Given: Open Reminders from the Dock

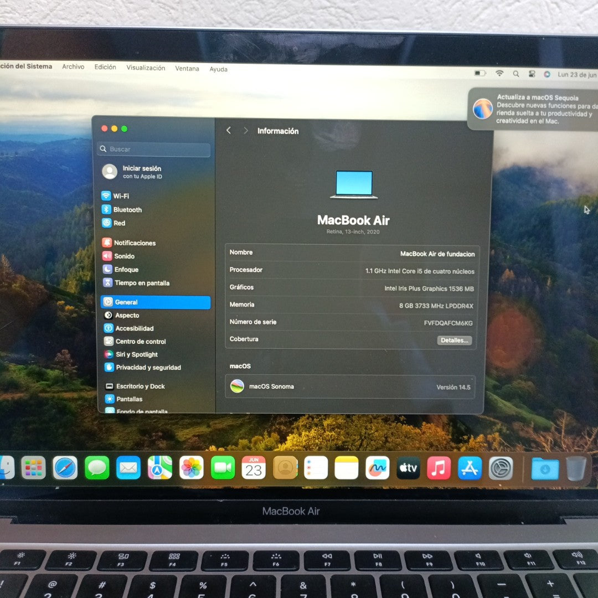Looking at the screenshot, I should (316, 467).
